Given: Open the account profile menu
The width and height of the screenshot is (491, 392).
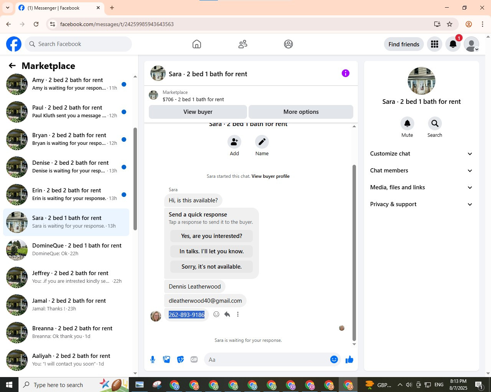Looking at the screenshot, I should point(471,44).
